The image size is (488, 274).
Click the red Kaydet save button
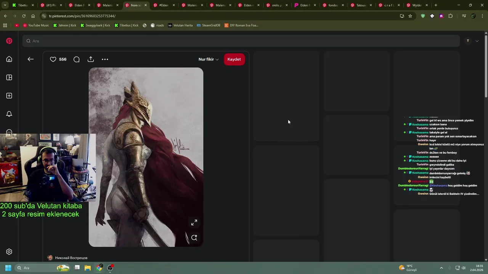(234, 59)
